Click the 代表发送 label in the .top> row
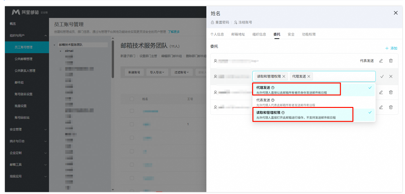 pos(367,61)
